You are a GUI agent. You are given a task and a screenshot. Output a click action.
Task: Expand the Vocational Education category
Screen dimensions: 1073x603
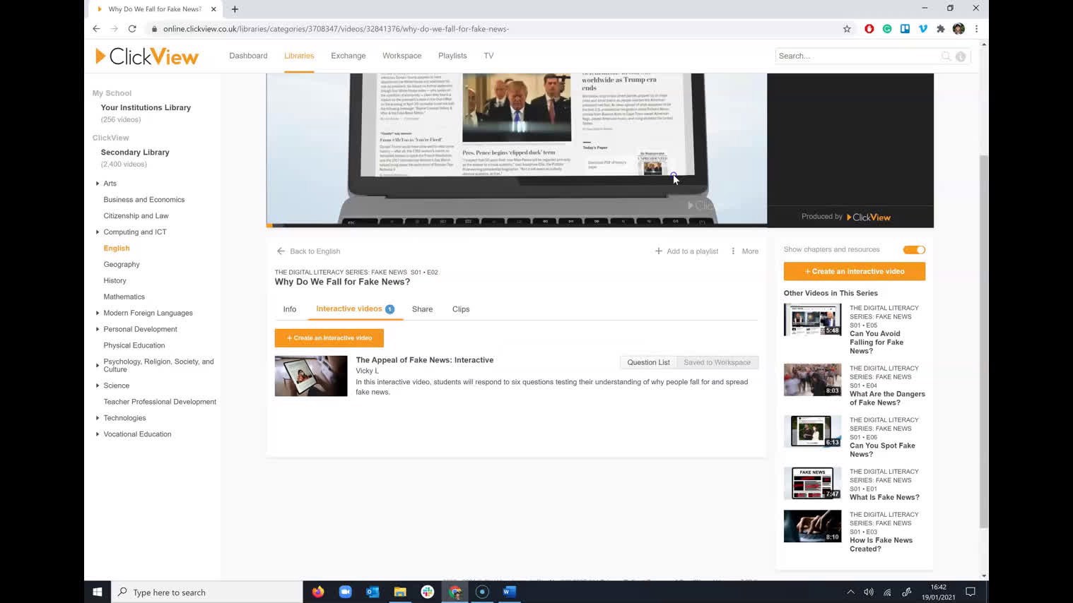(98, 434)
